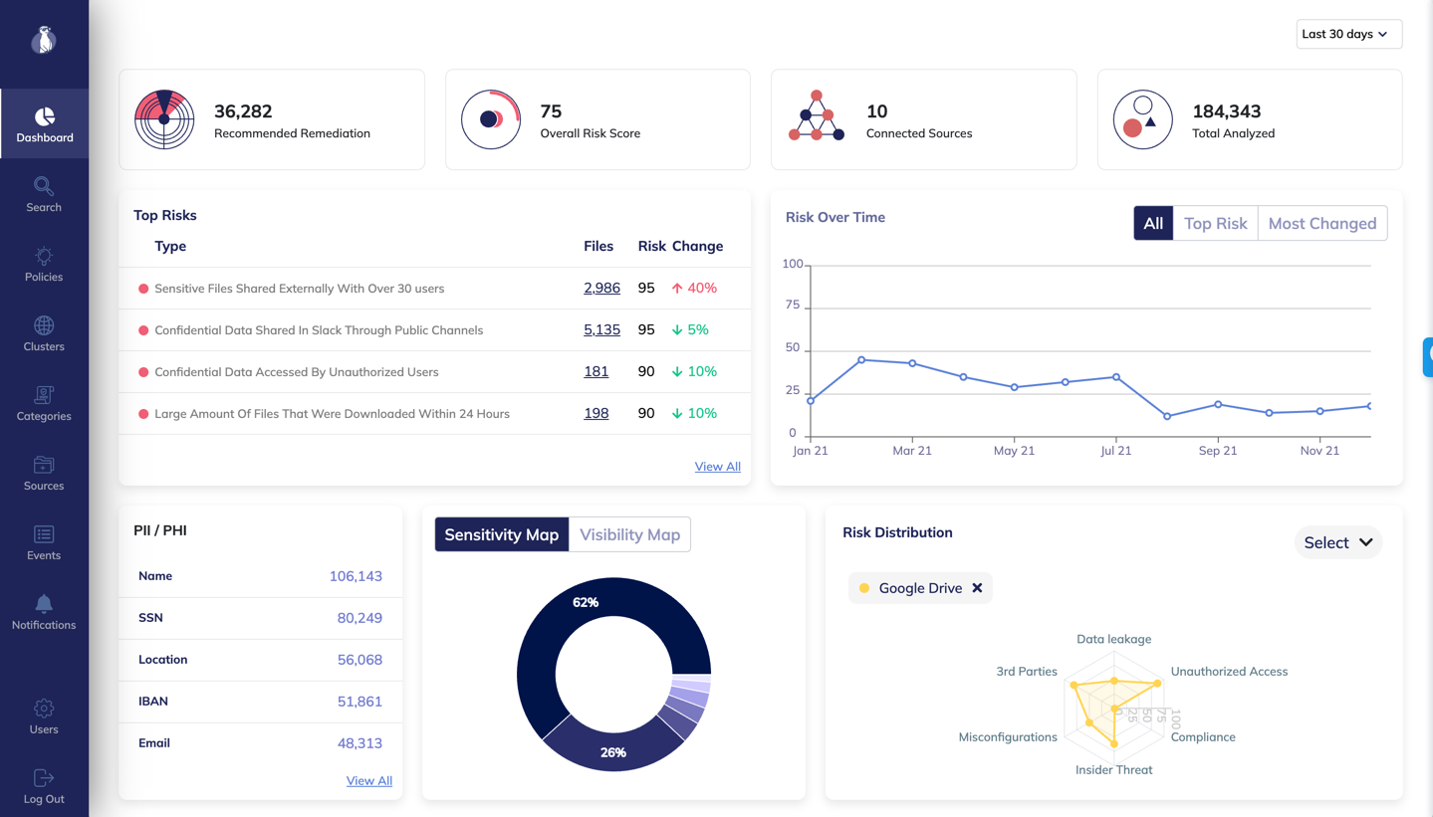Click the Type column header
1433x817 pixels.
coord(170,246)
